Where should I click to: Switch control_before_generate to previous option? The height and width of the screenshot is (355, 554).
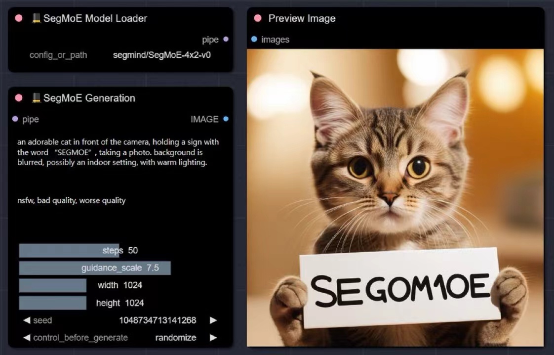(27, 337)
